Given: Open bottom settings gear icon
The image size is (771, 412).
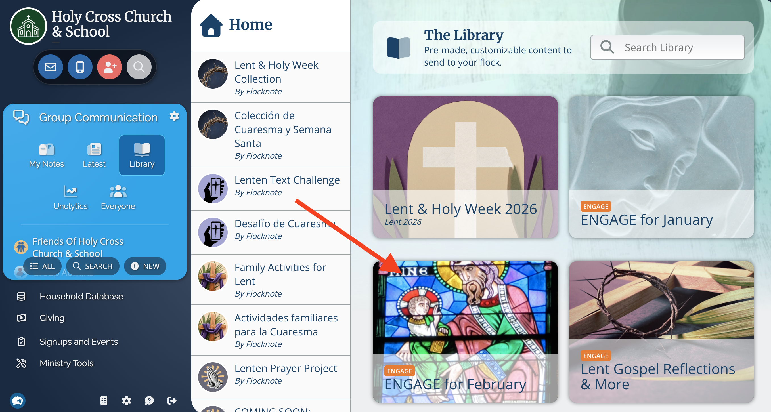Looking at the screenshot, I should pyautogui.click(x=126, y=400).
